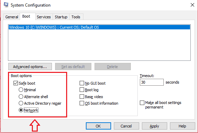The height and width of the screenshot is (133, 198).
Task: Enable No GUI boot
Action: pyautogui.click(x=82, y=83)
